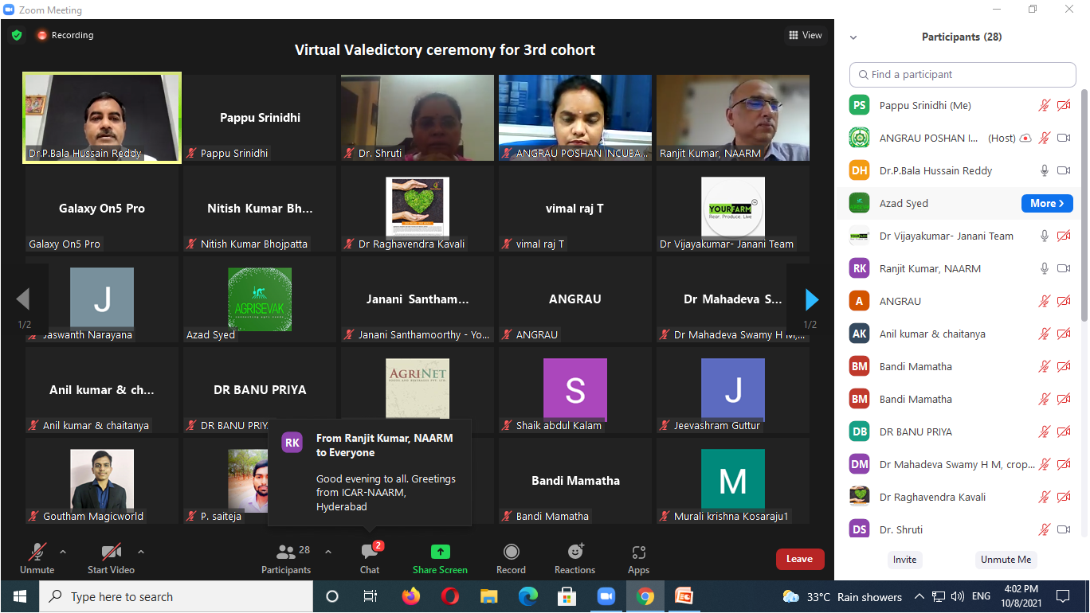Click the Find a participant search field
This screenshot has width=1090, height=613.
[963, 75]
